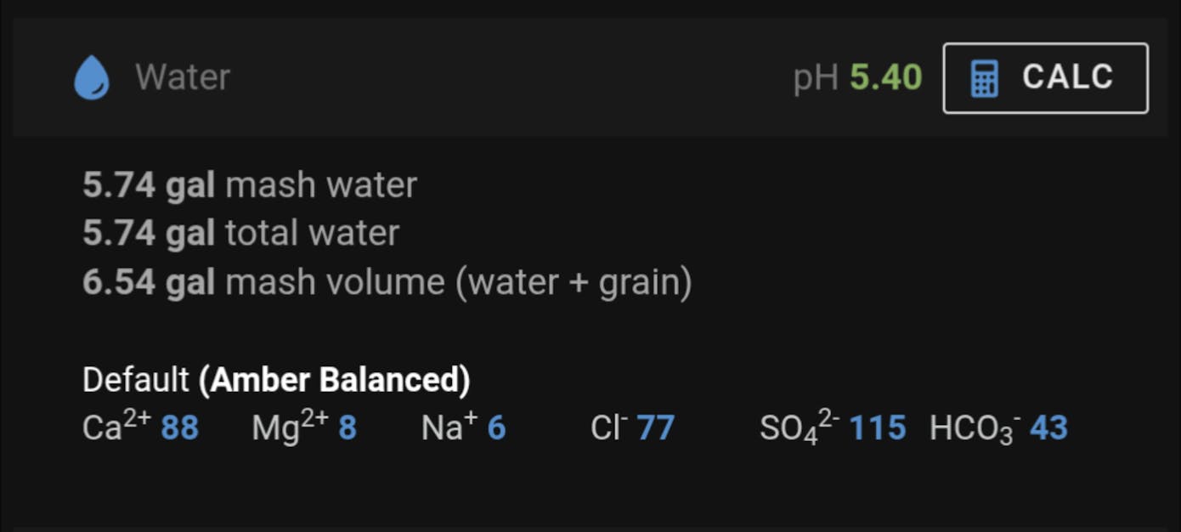Click the sulfate value 115

[x=878, y=428]
